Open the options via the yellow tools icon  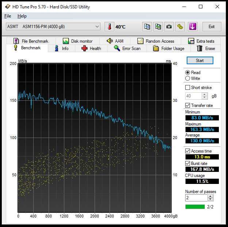pos(180,27)
